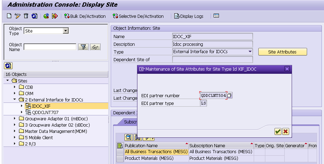Select All Business Transactions row selector
The height and width of the screenshot is (164, 324).
tap(120, 152)
